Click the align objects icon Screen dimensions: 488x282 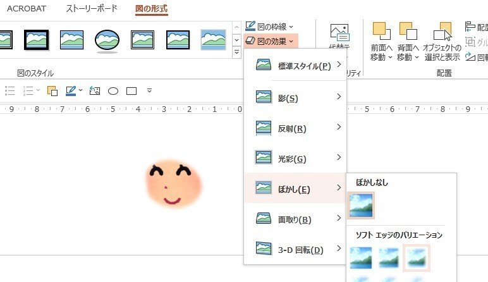[470, 27]
